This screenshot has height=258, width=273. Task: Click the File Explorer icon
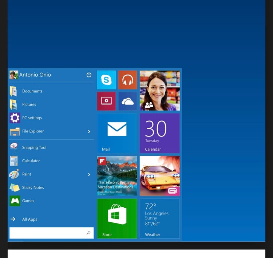coord(15,131)
